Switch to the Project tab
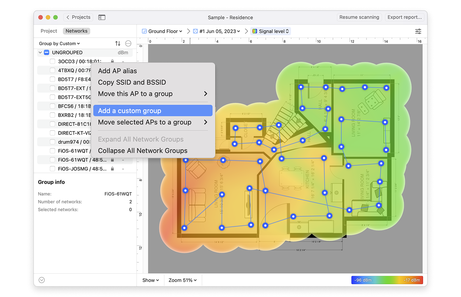 [49, 31]
